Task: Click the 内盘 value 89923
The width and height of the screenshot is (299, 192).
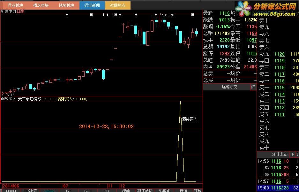Action: [223, 67]
